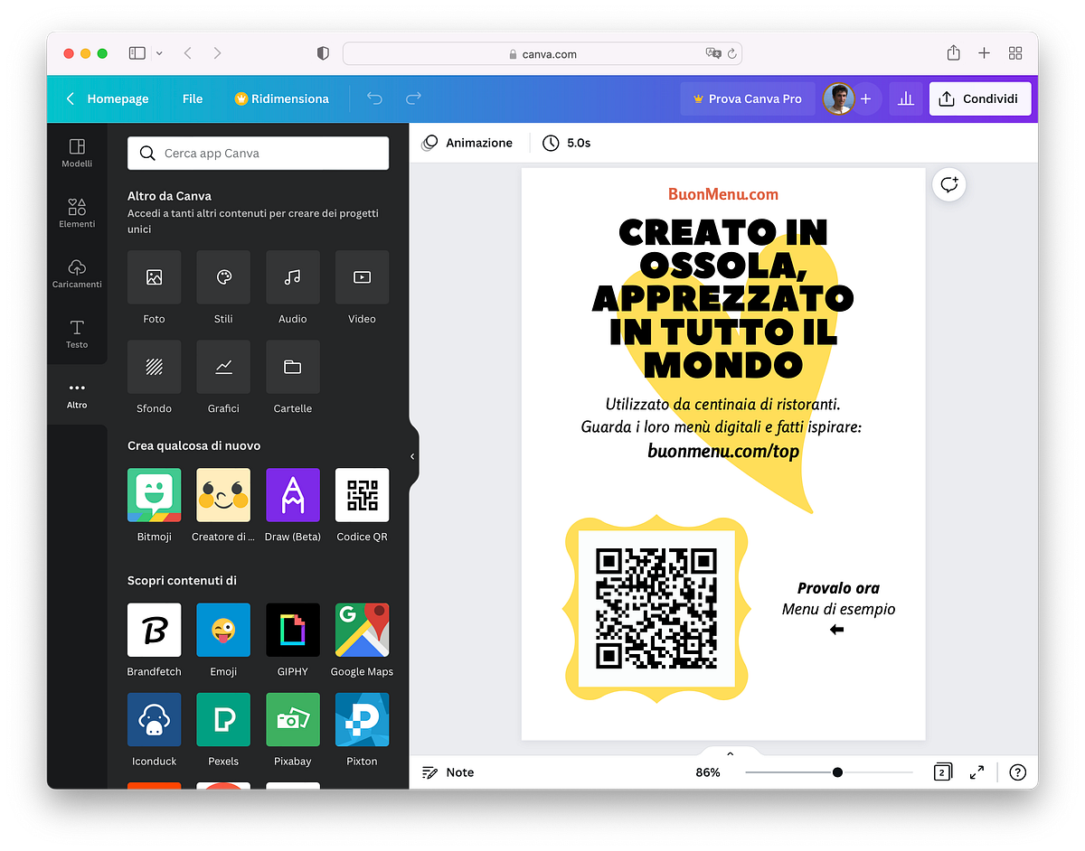
Task: Open the Animazione options
Action: 467,143
